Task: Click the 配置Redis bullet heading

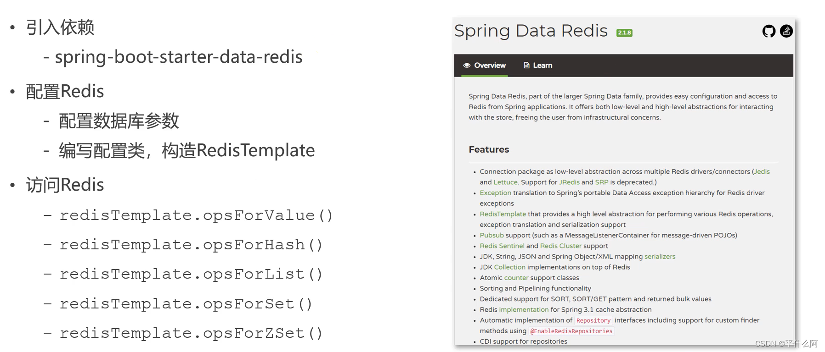Action: click(65, 91)
